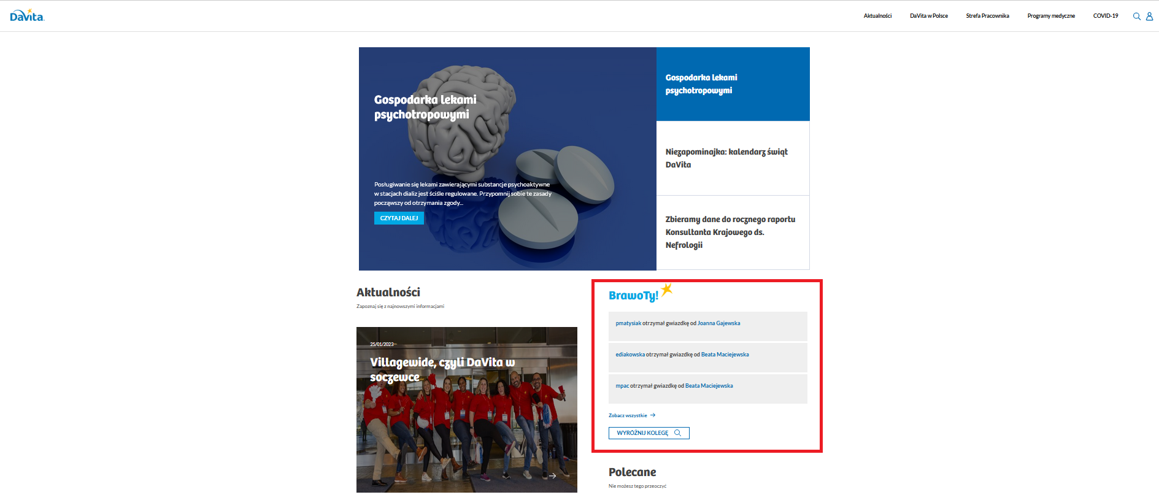
Task: Open Villagewide article group photo
Action: click(467, 410)
